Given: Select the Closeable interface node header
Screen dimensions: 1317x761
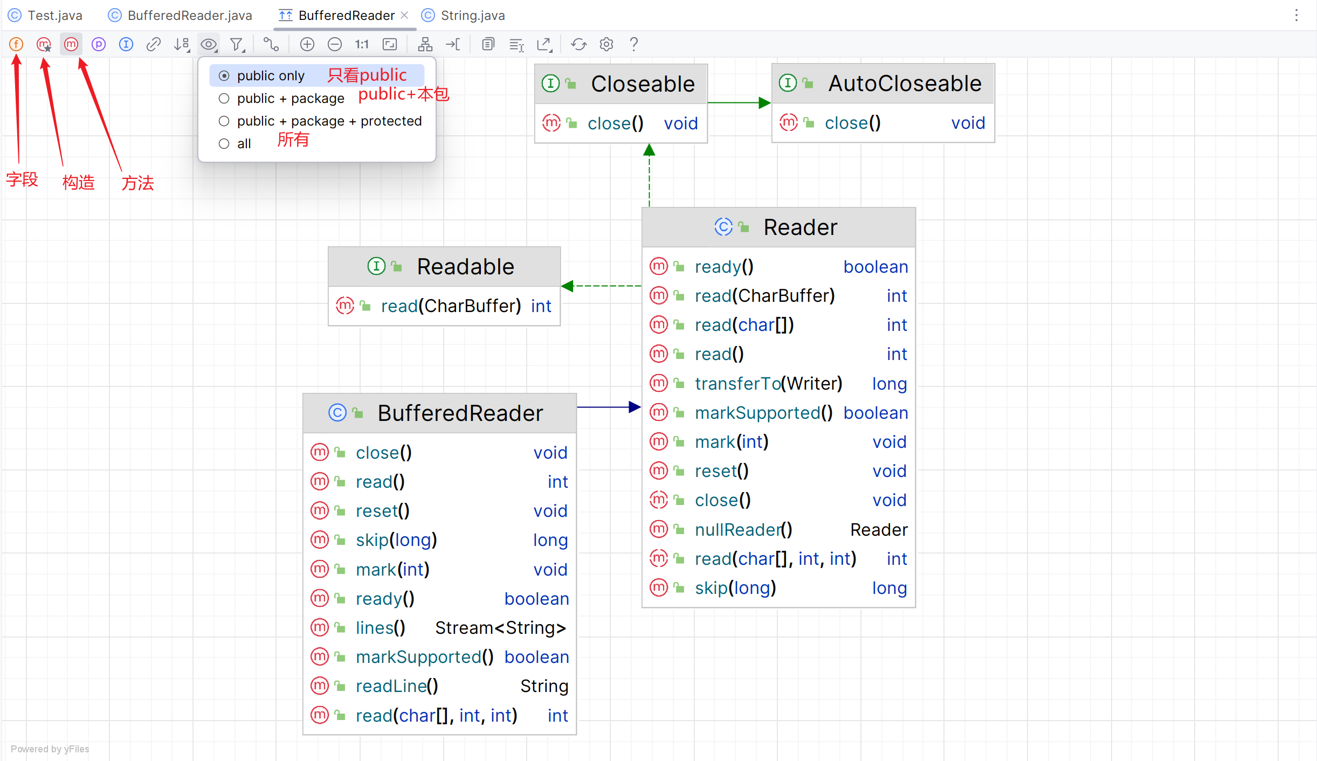Looking at the screenshot, I should pos(620,84).
